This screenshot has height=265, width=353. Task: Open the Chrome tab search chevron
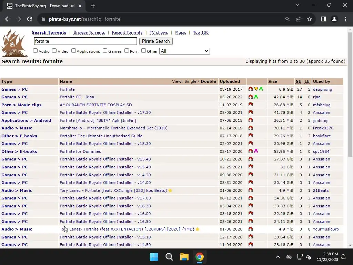[297, 5]
